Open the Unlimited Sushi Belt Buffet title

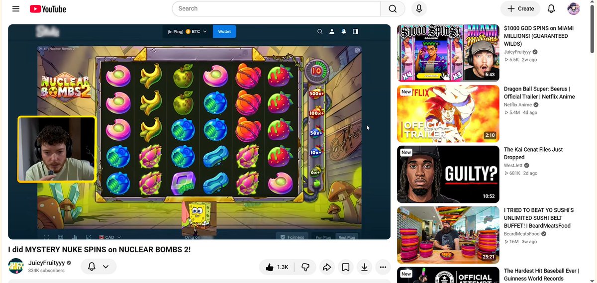(539, 218)
